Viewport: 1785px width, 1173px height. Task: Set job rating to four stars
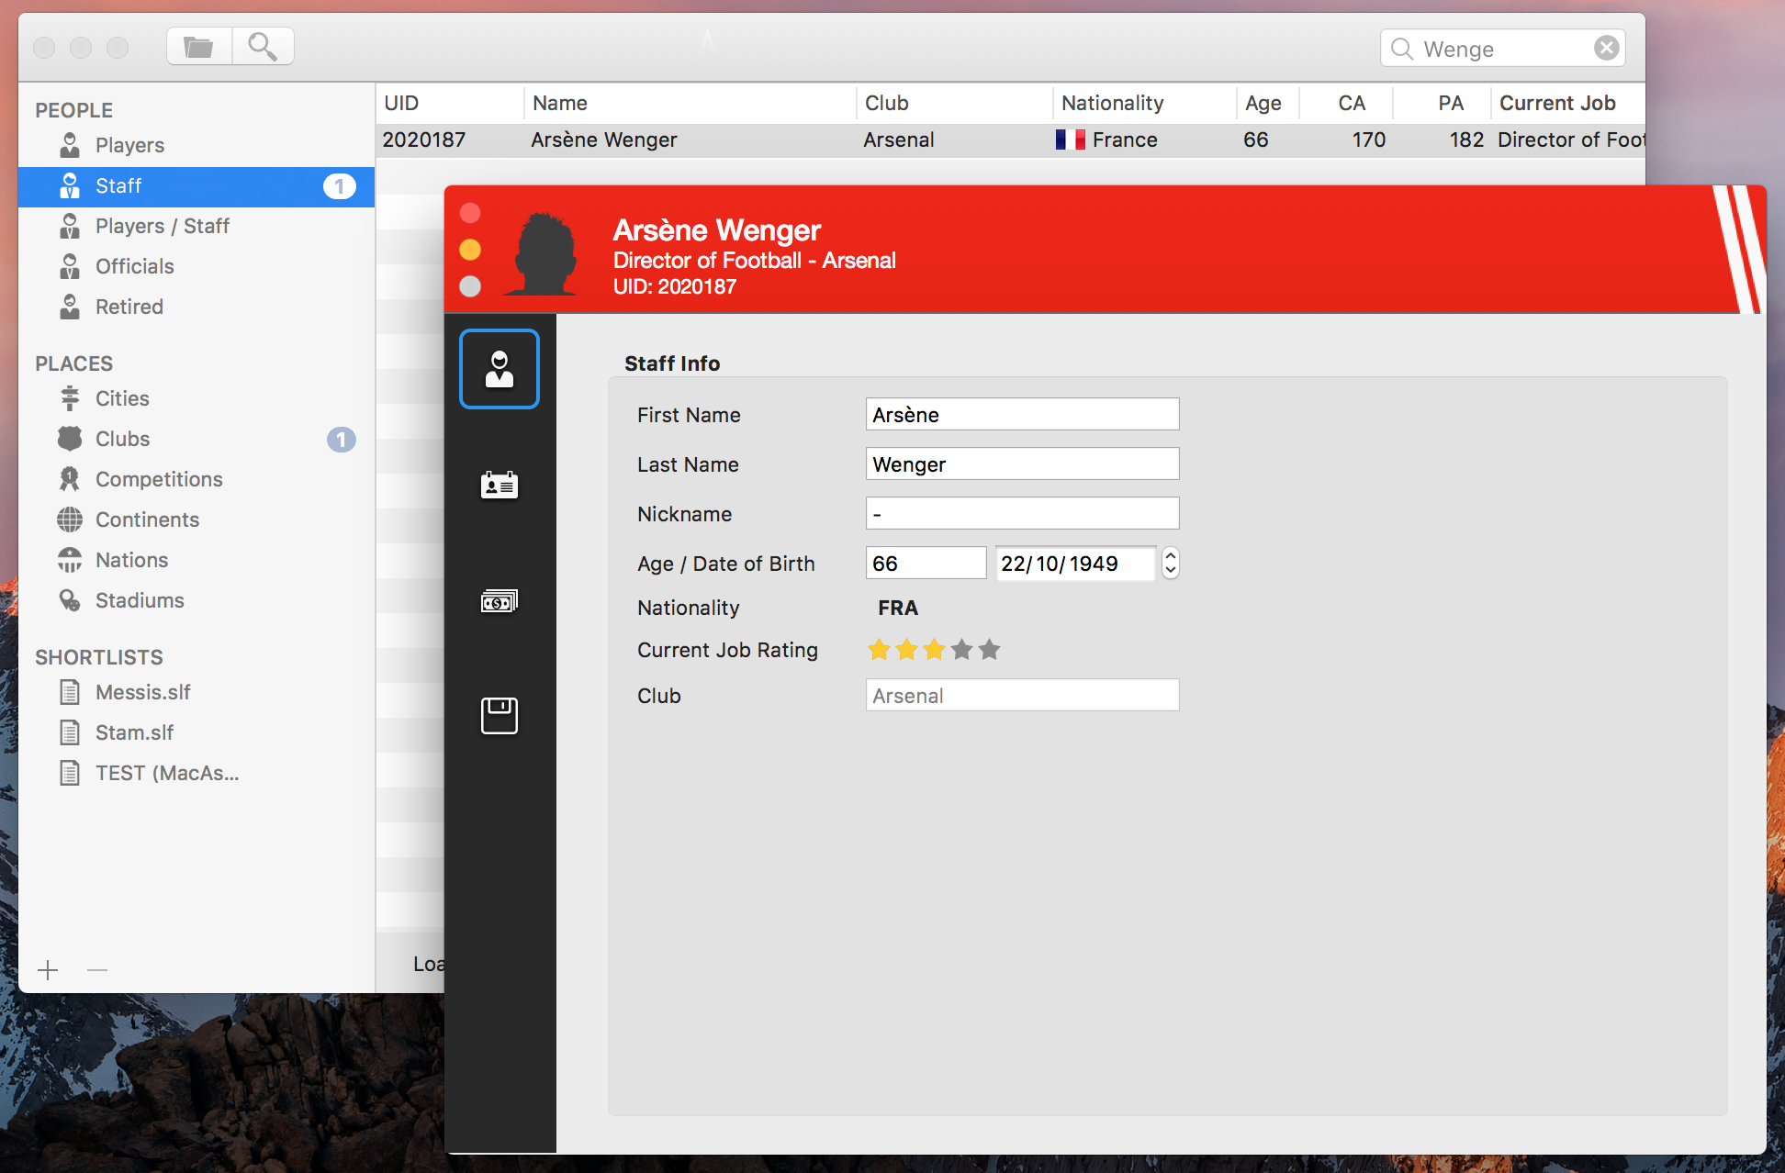pyautogui.click(x=961, y=650)
